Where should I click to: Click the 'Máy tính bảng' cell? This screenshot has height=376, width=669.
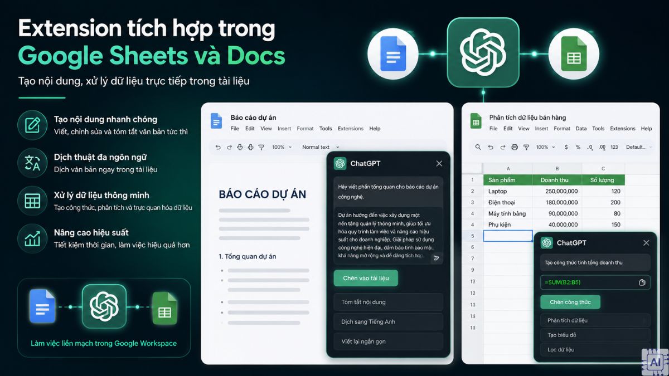tap(508, 213)
